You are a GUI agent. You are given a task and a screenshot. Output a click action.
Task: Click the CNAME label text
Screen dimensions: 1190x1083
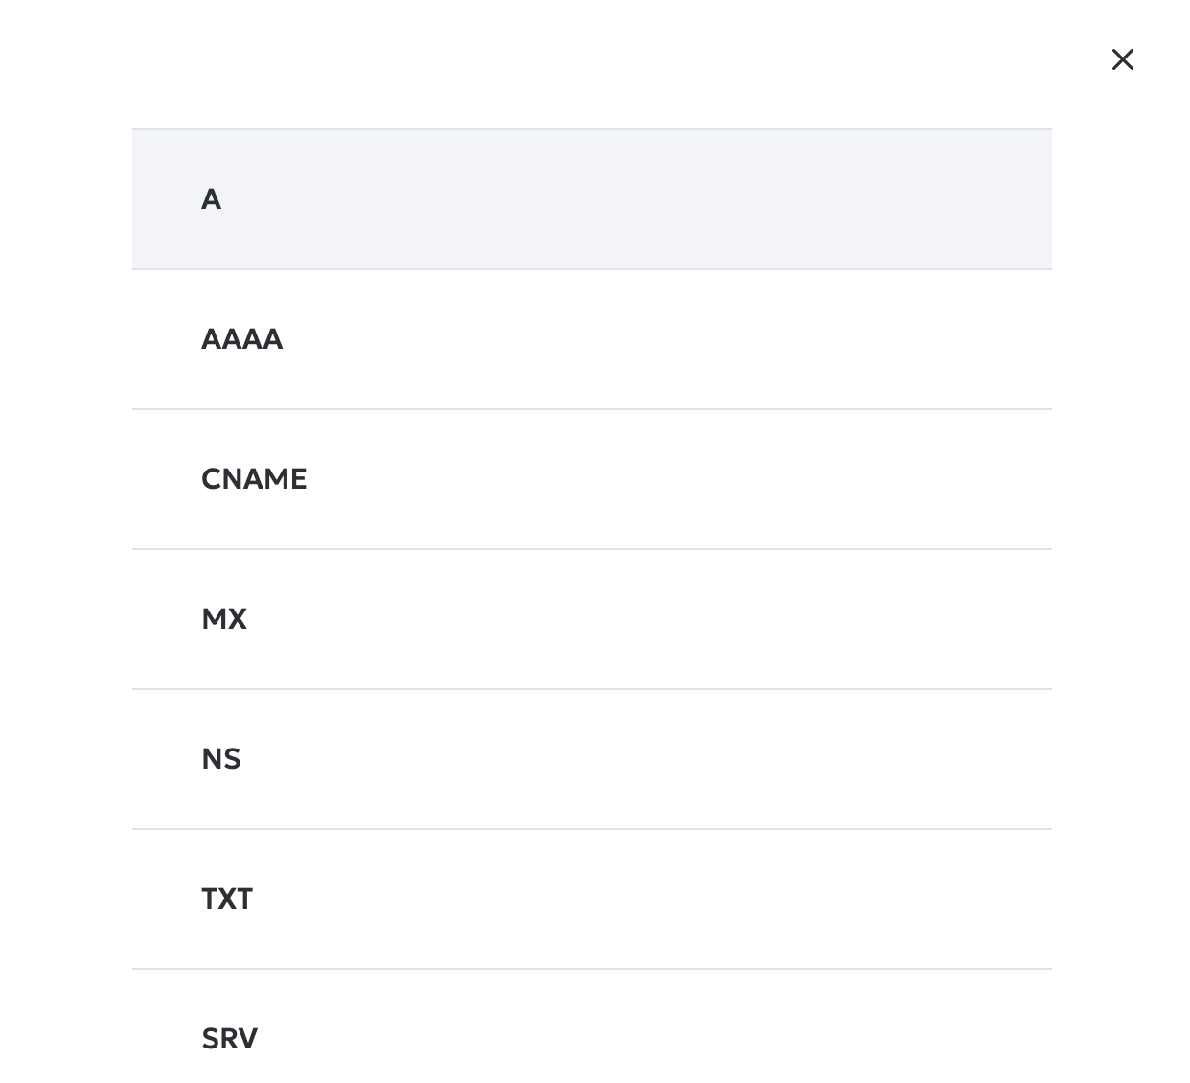(x=254, y=479)
